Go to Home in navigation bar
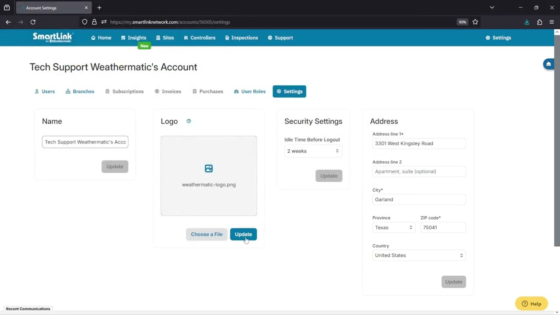560x315 pixels. 101,38
